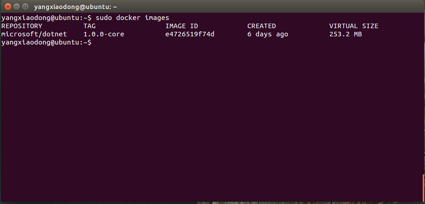Click the microsoft/dotnet repository name
The image size is (425, 204).
pos(34,34)
